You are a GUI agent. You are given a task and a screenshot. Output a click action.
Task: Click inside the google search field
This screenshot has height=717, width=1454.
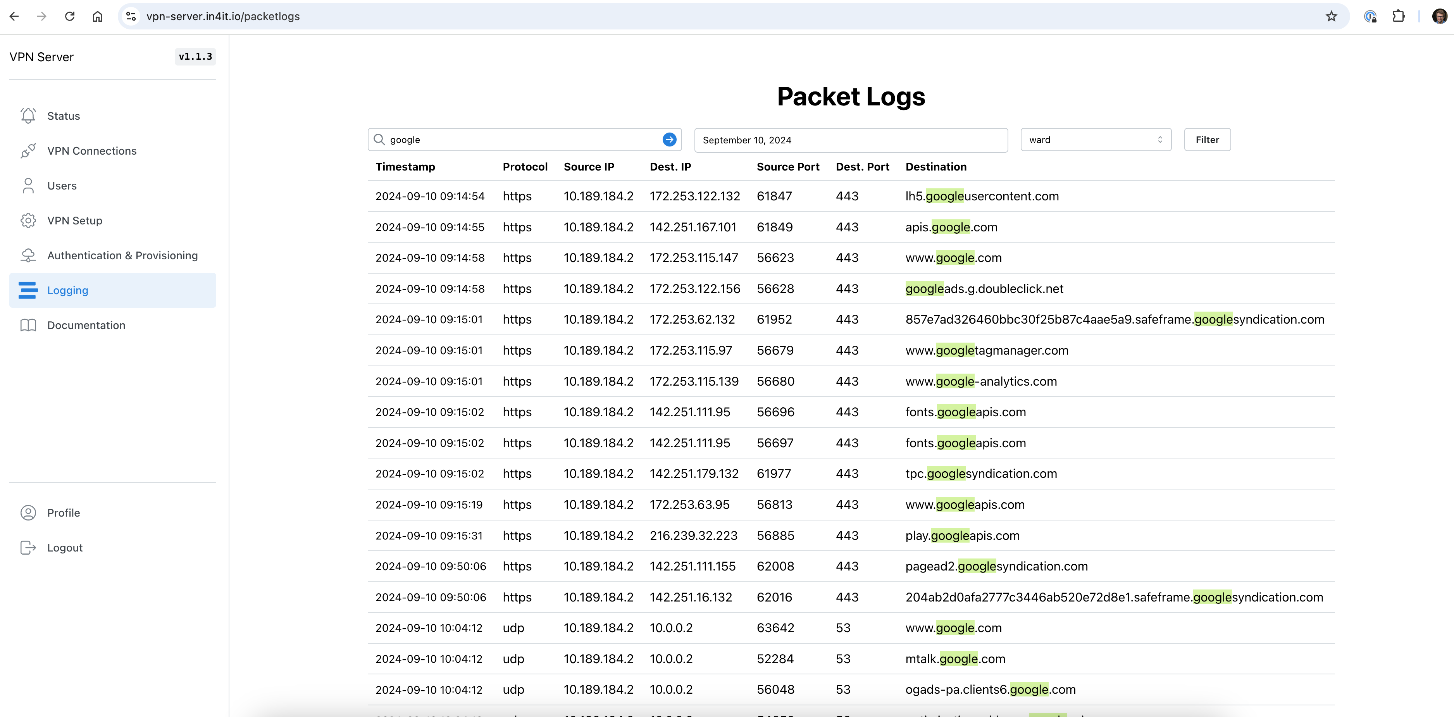(x=508, y=139)
